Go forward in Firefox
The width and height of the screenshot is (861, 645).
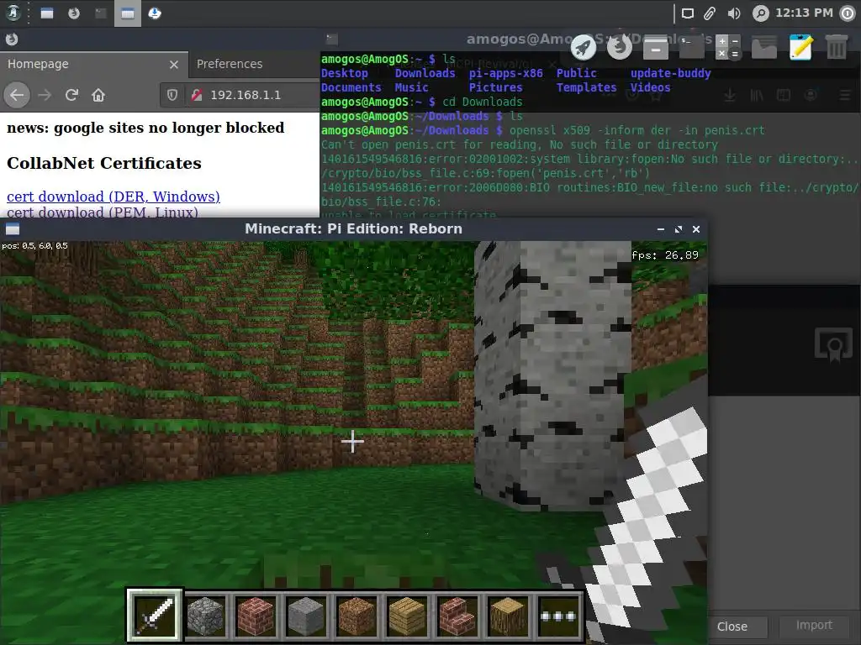tap(45, 95)
